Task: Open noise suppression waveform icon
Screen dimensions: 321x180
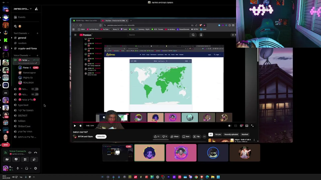Action: (30, 152)
